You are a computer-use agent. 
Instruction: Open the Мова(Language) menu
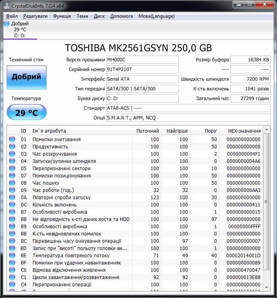[157, 16]
